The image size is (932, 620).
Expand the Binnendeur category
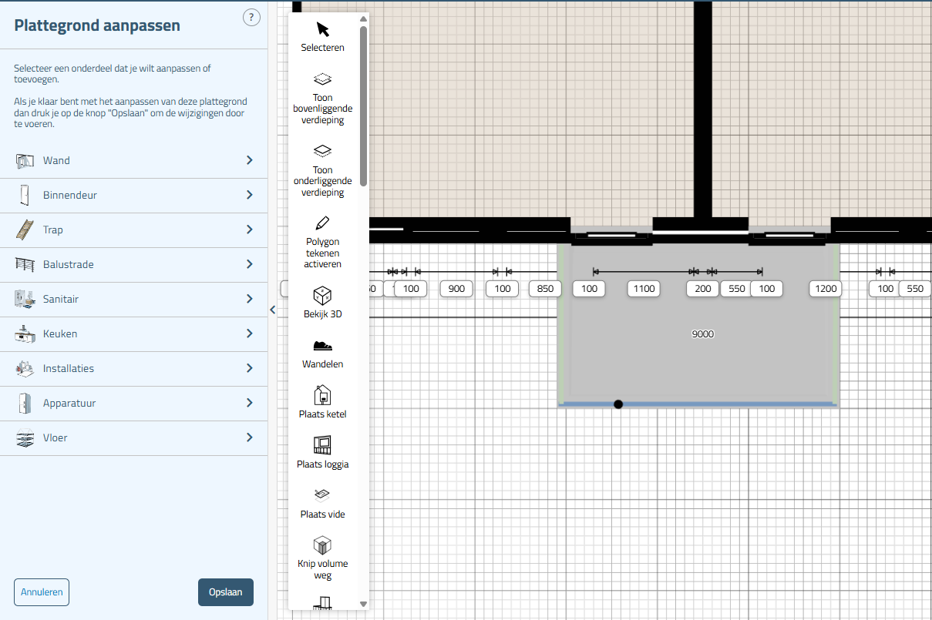[133, 195]
